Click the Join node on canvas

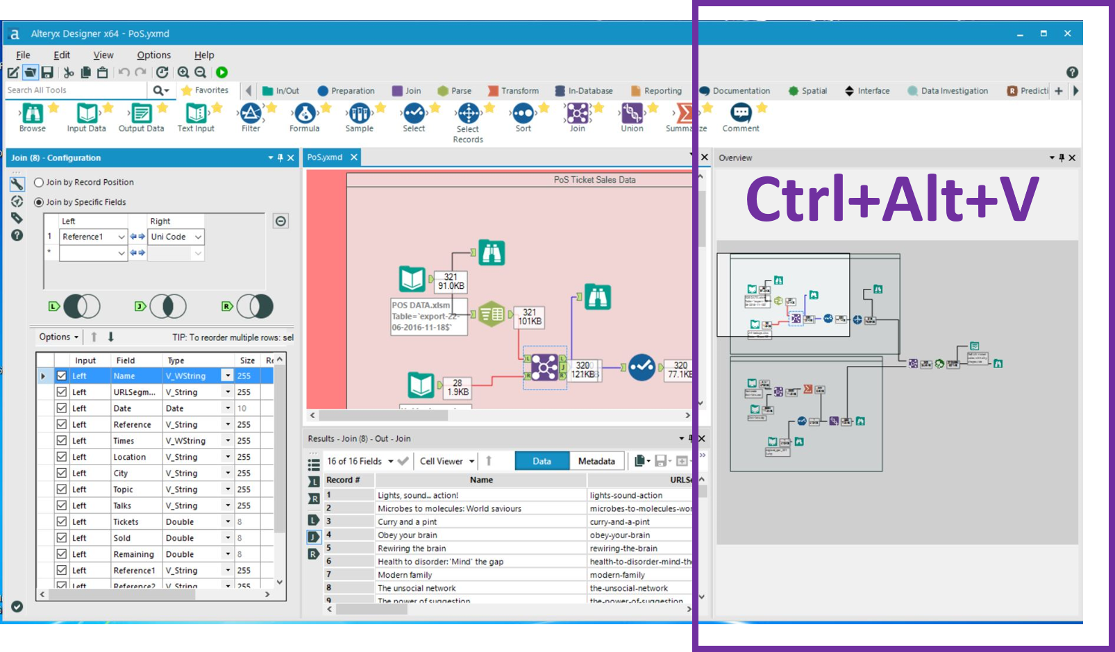coord(544,367)
